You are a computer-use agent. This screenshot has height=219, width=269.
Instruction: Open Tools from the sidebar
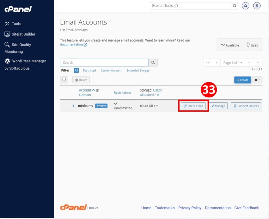[15, 23]
